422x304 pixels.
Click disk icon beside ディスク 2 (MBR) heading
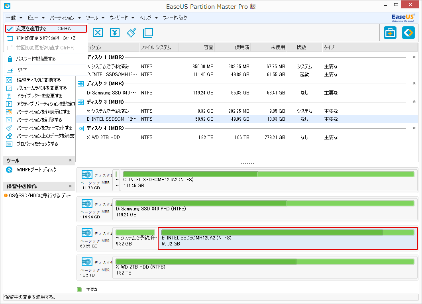pyautogui.click(x=81, y=84)
